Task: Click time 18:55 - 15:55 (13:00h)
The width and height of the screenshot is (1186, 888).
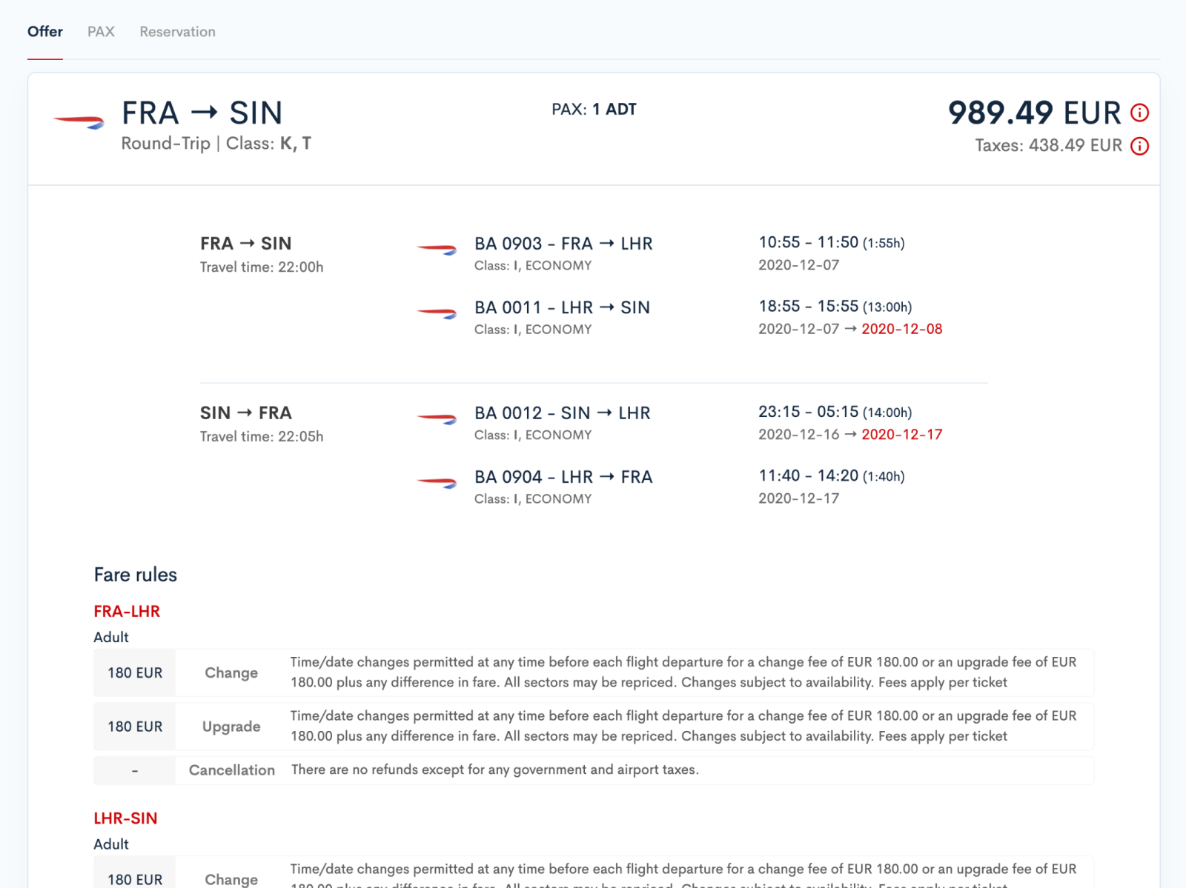Action: [x=835, y=307]
